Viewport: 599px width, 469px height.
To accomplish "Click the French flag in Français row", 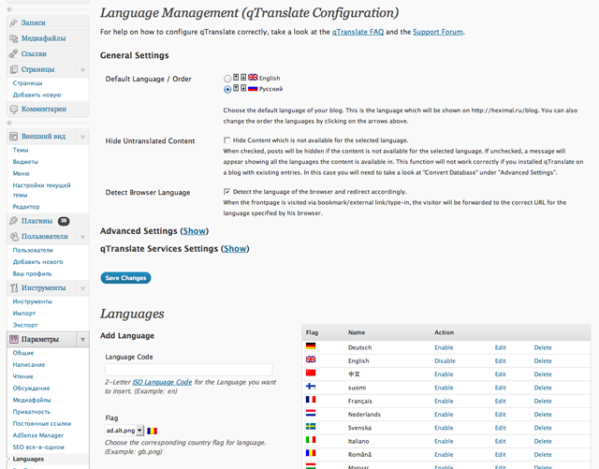I will pos(311,400).
